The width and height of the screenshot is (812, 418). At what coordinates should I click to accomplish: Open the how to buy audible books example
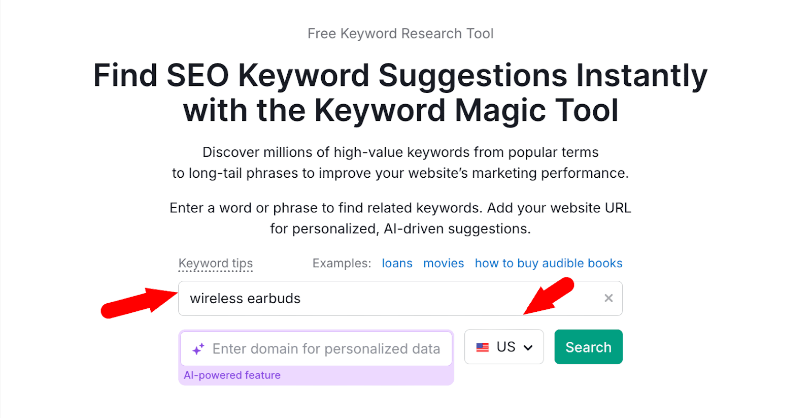(548, 263)
